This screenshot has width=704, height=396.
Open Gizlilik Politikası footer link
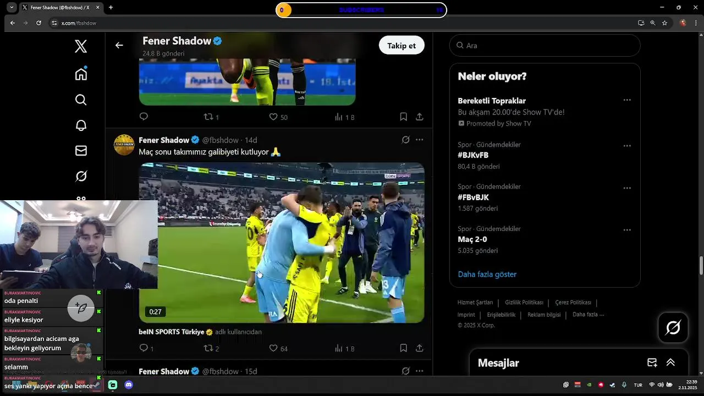pyautogui.click(x=524, y=302)
